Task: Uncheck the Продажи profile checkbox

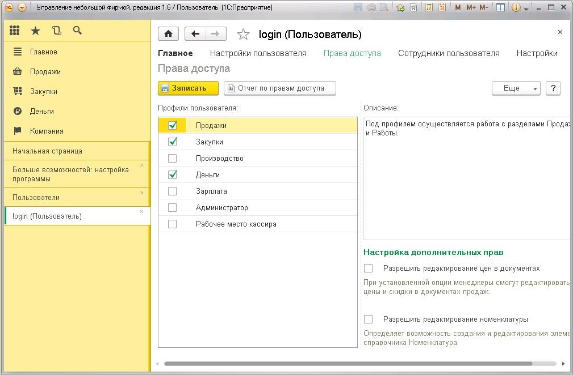Action: [x=173, y=125]
